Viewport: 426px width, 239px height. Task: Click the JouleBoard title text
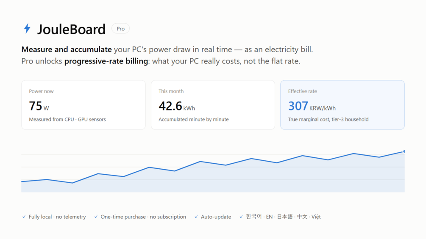point(71,29)
